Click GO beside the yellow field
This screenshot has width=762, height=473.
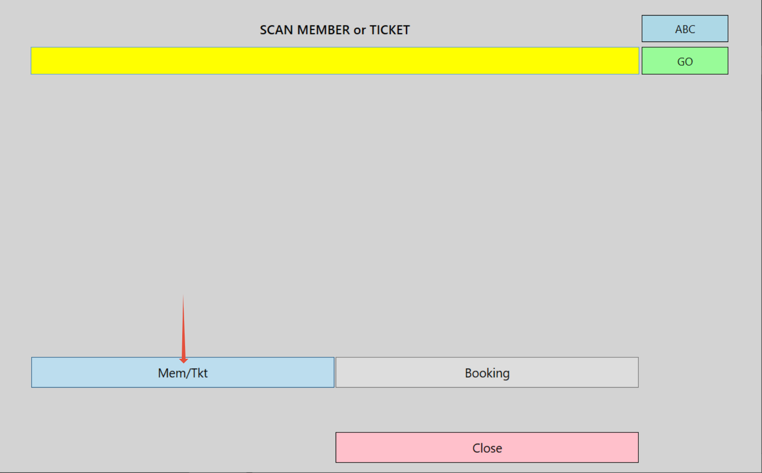685,61
